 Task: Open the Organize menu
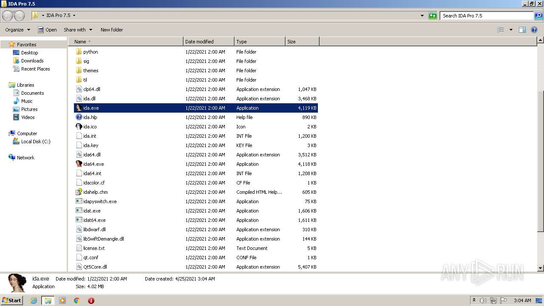click(17, 30)
